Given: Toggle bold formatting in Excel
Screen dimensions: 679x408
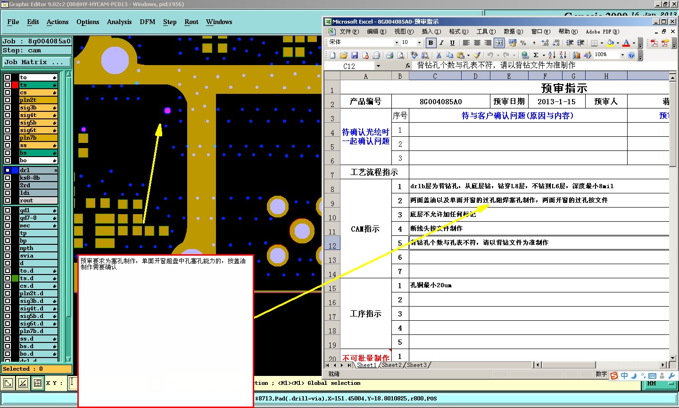Looking at the screenshot, I should click(431, 42).
